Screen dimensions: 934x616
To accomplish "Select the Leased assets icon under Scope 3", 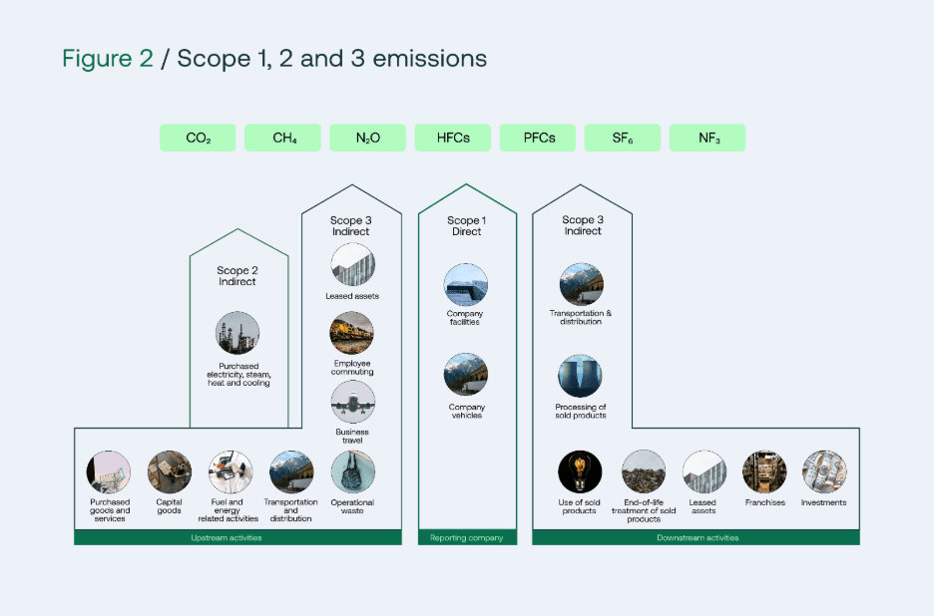I will pos(351,265).
